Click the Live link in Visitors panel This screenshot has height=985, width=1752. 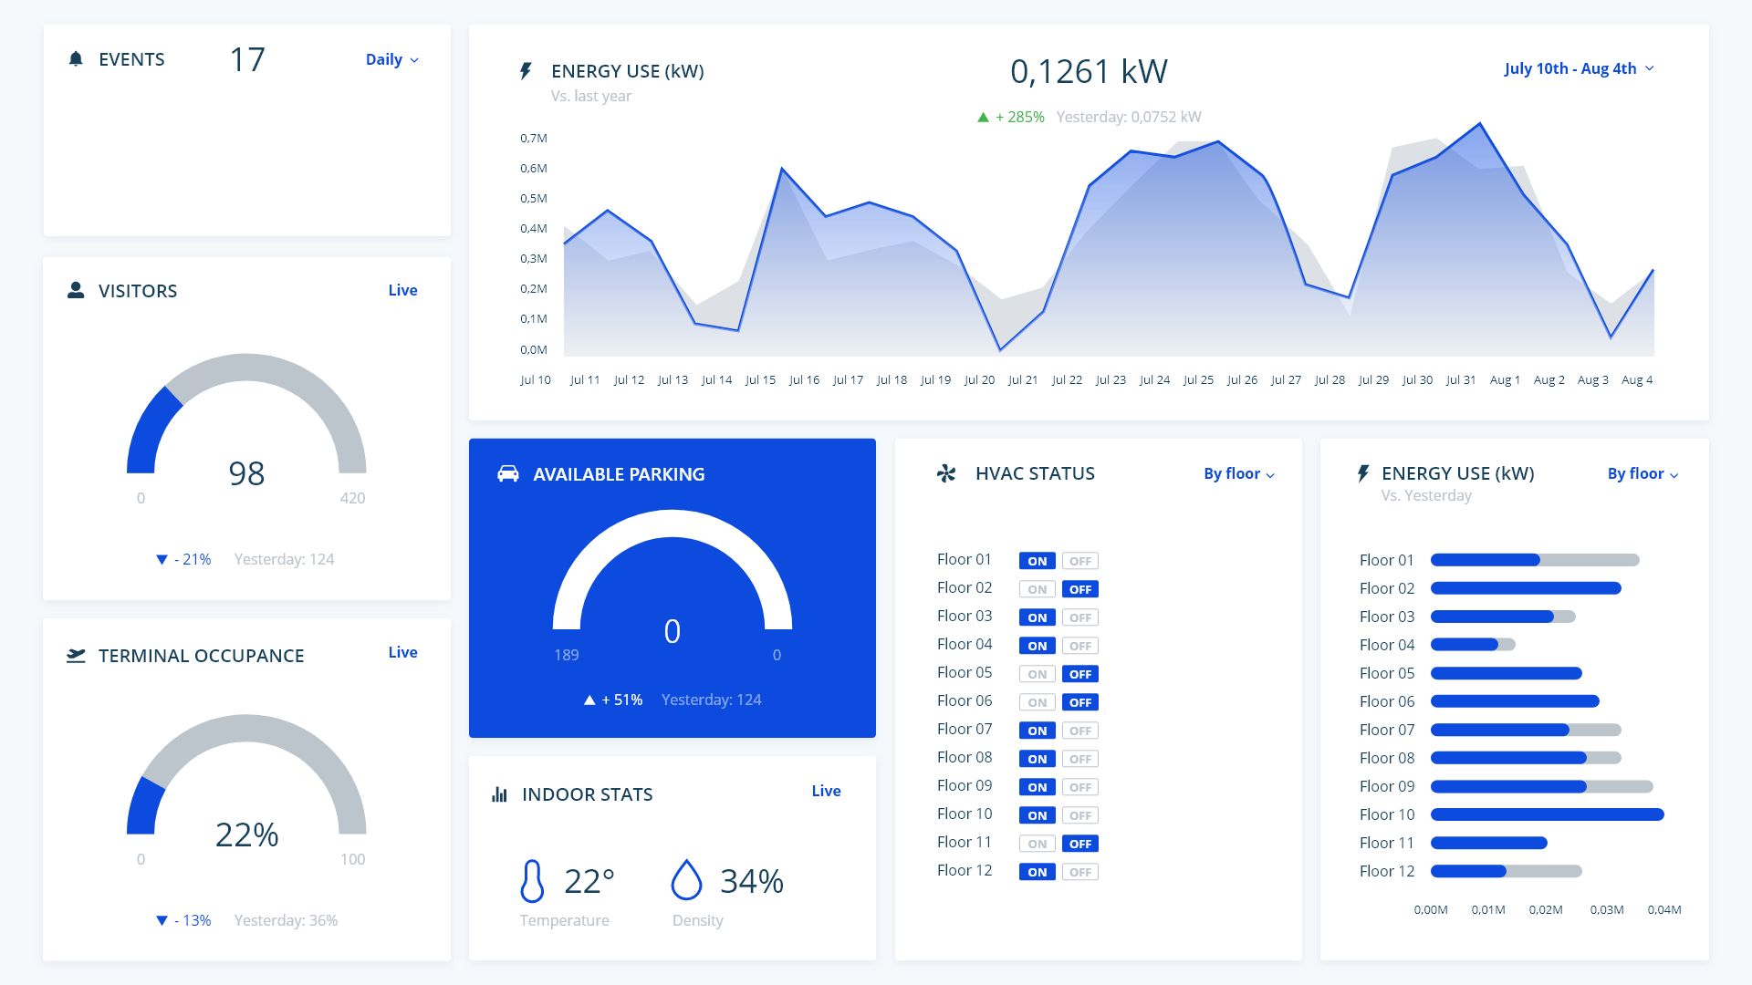pos(402,290)
